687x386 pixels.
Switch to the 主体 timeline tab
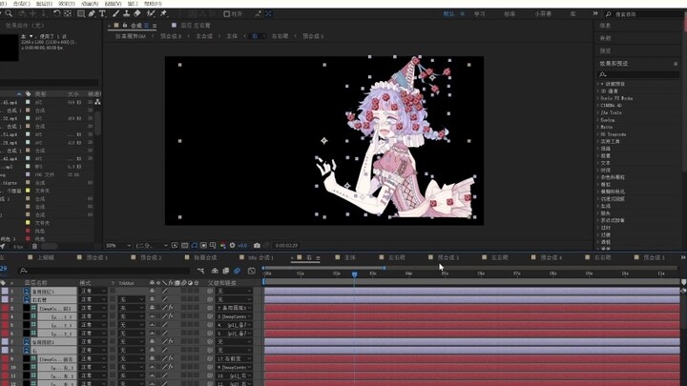(349, 257)
